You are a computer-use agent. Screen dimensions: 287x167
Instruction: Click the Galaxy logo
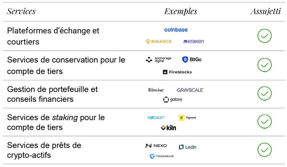pyautogui.click(x=173, y=100)
